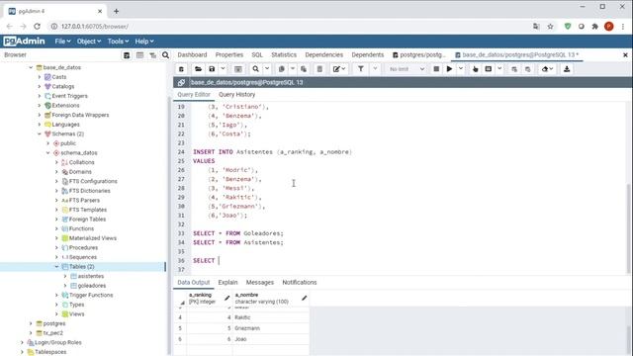Reload the browser page

pos(37,27)
